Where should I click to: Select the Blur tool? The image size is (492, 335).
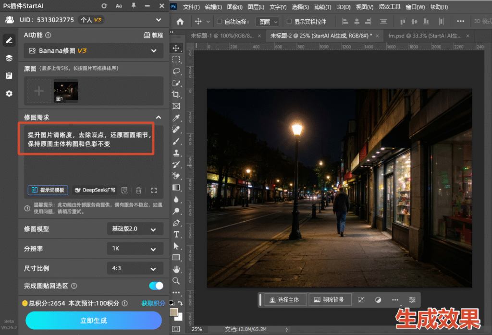coord(176,199)
